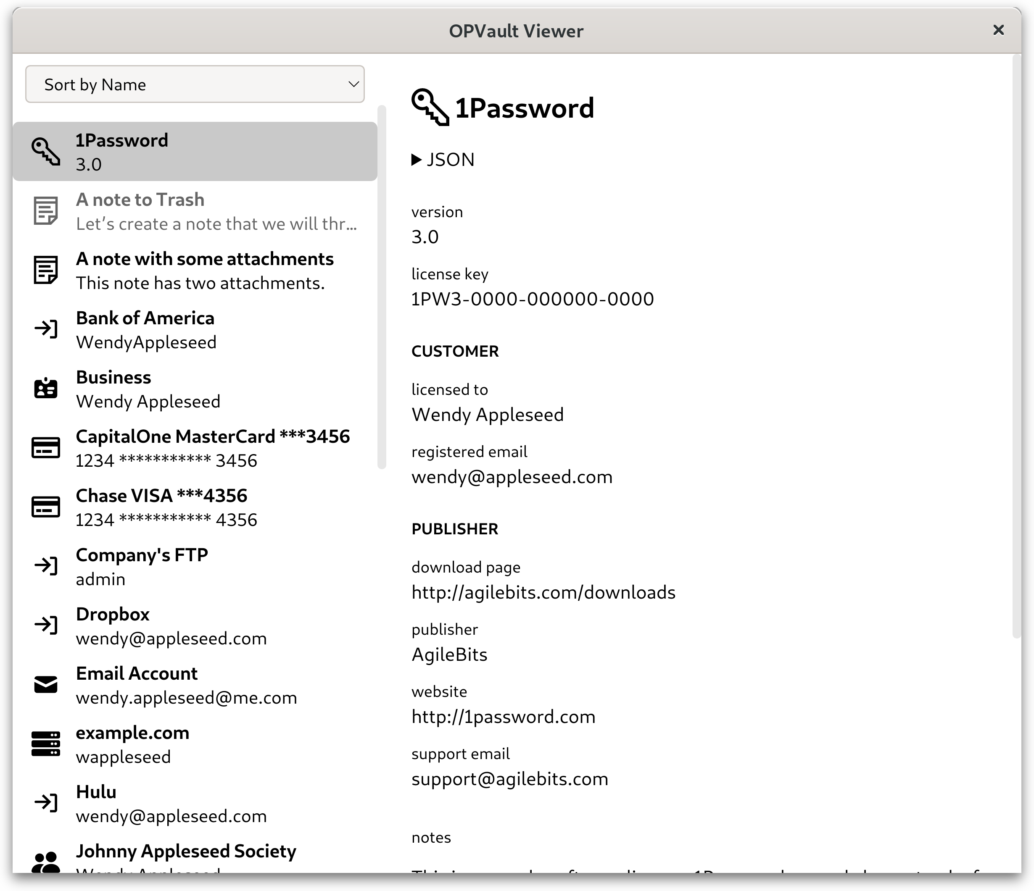Click admin subtitle under Company's FTP
The image size is (1034, 891).
pyautogui.click(x=101, y=579)
